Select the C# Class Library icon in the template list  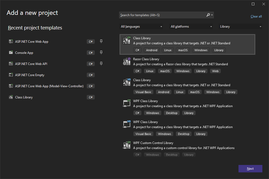[127, 41]
